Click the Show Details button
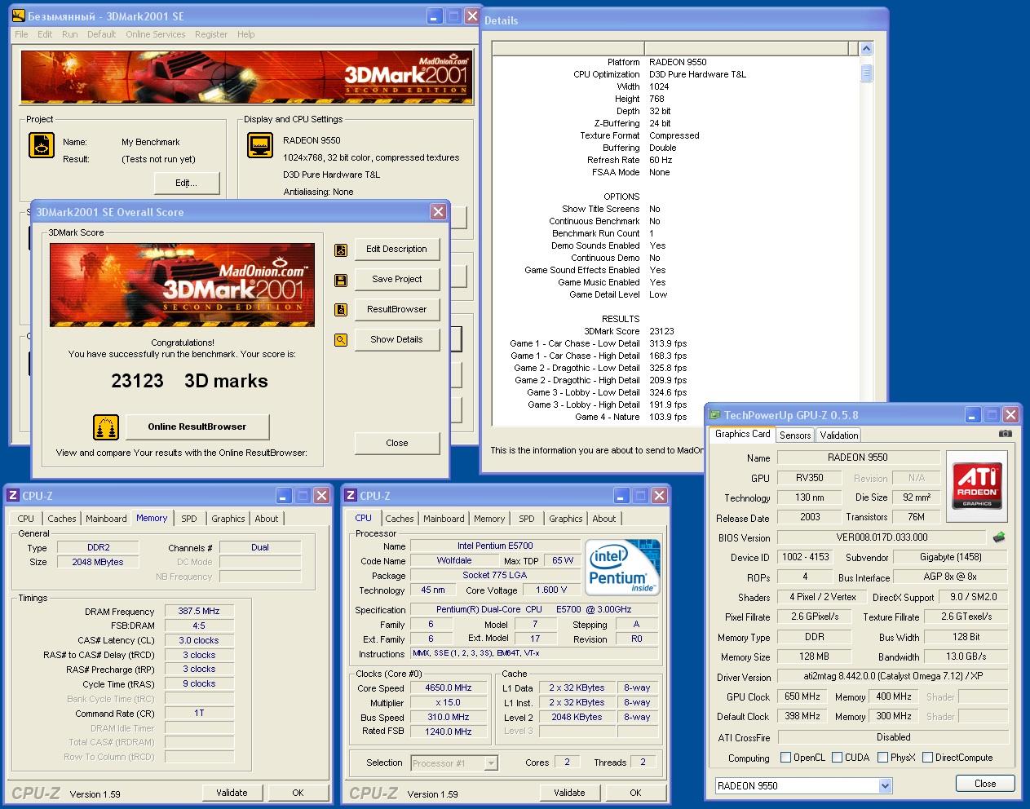Viewport: 1030px width, 809px height. coord(397,340)
